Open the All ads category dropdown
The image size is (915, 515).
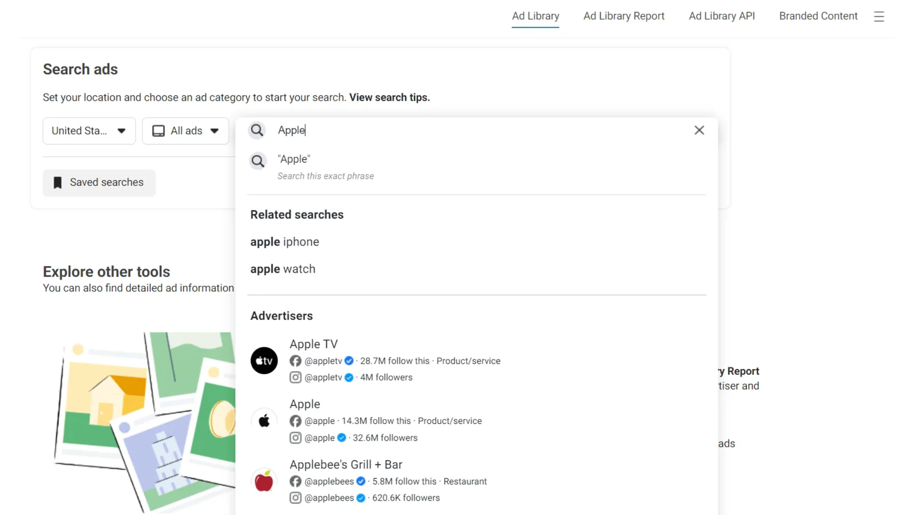(x=185, y=131)
